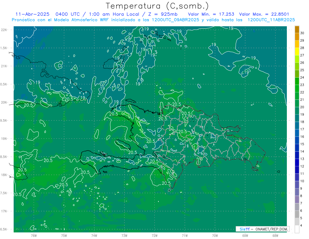Click the title 'Temperatura (C,somb.)'

point(157,6)
